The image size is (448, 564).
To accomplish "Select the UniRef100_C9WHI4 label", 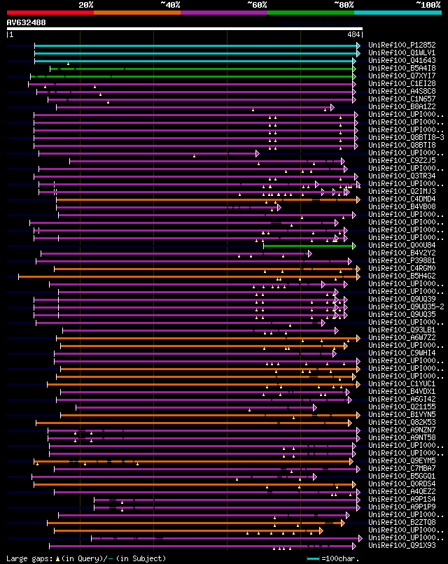I will tap(402, 353).
